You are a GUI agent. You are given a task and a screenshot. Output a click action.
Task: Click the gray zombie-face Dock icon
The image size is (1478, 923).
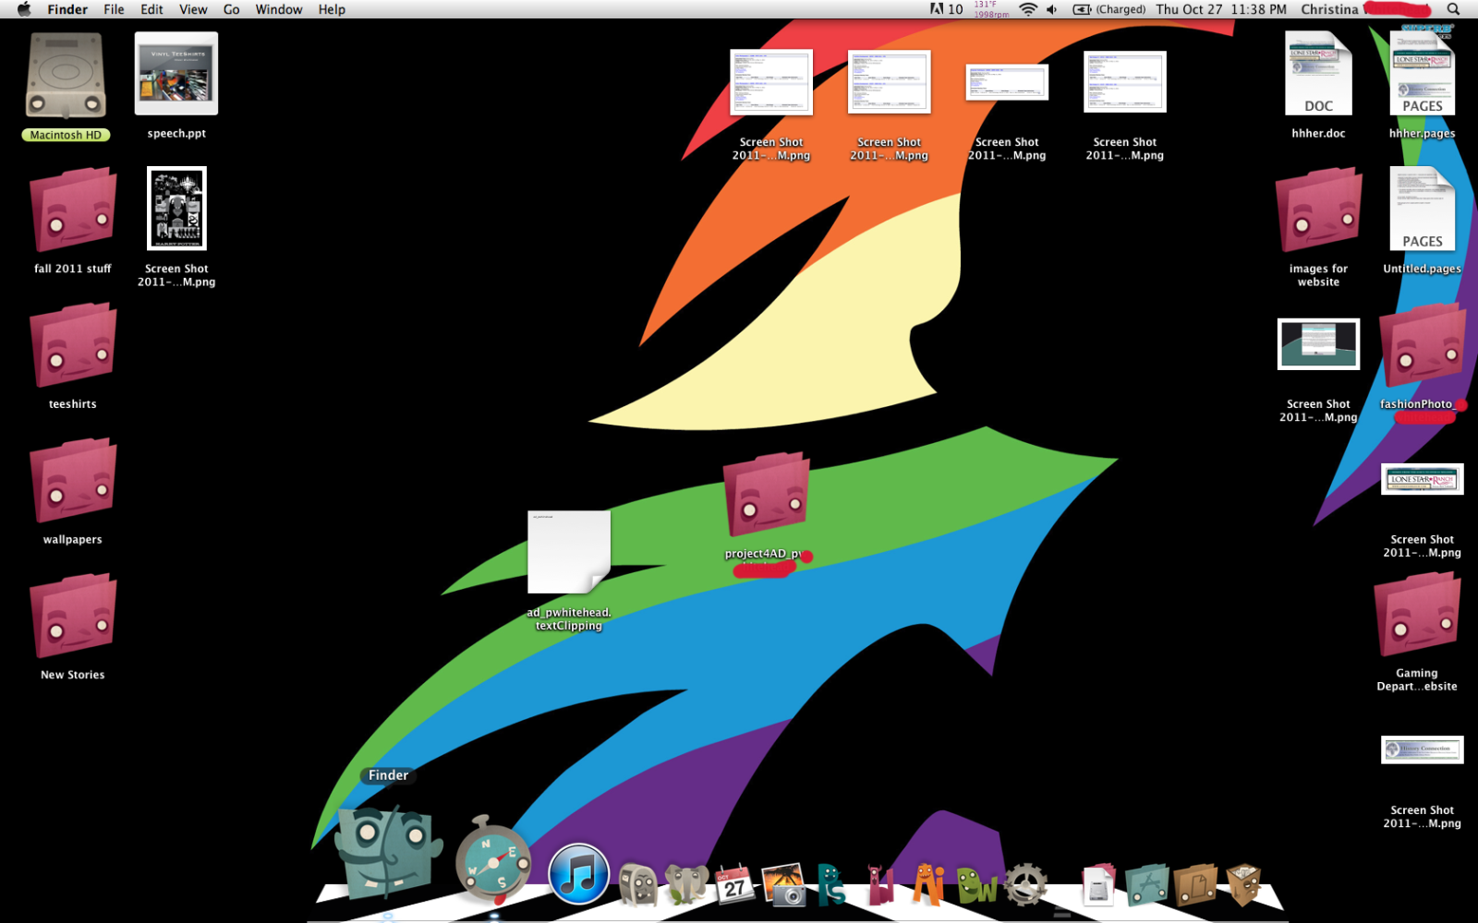point(637,884)
